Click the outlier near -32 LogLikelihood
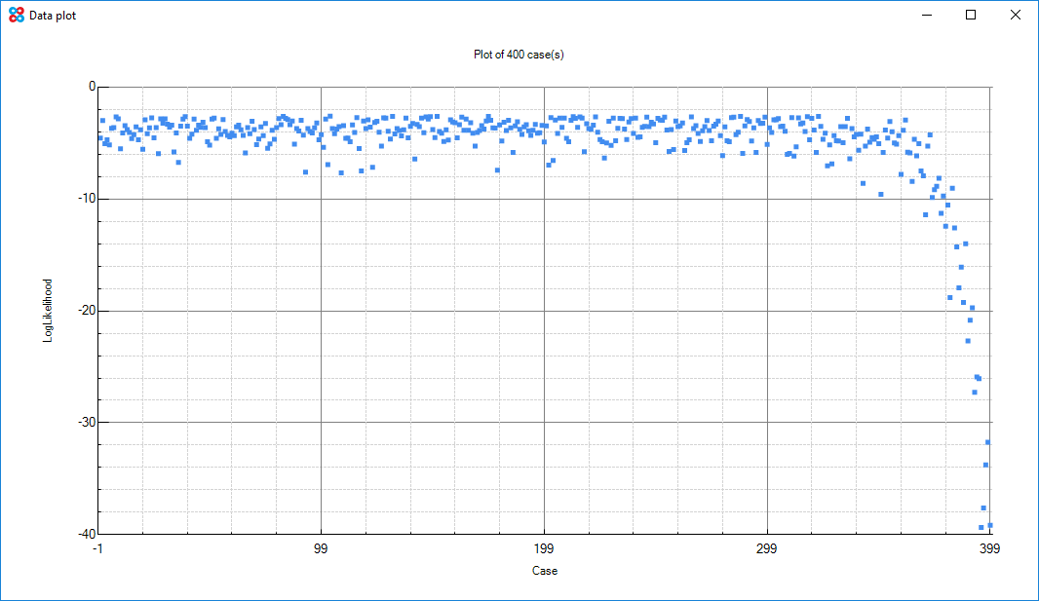Viewport: 1039px width, 601px height. [x=988, y=441]
